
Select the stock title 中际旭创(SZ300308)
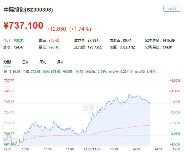(x=28, y=10)
